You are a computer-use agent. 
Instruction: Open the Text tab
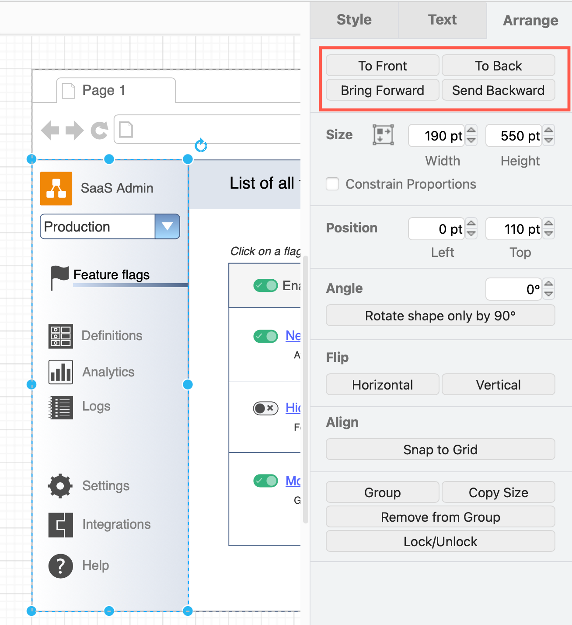tap(442, 20)
